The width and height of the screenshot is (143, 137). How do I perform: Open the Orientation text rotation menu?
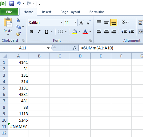(125, 22)
